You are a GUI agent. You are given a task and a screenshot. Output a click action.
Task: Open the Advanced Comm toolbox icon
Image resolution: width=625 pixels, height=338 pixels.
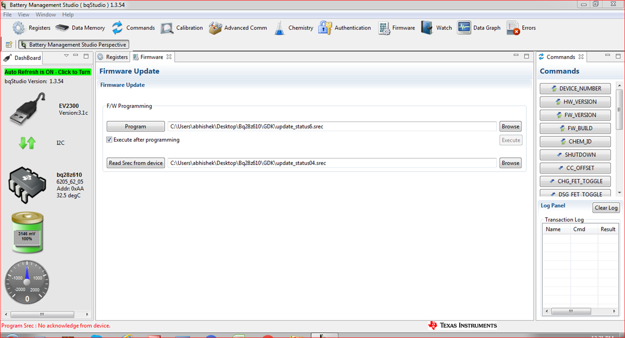(x=215, y=28)
